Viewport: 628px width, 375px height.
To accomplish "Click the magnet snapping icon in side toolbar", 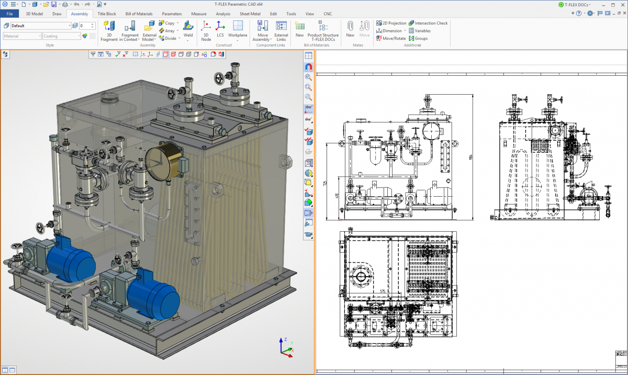I will 308,67.
